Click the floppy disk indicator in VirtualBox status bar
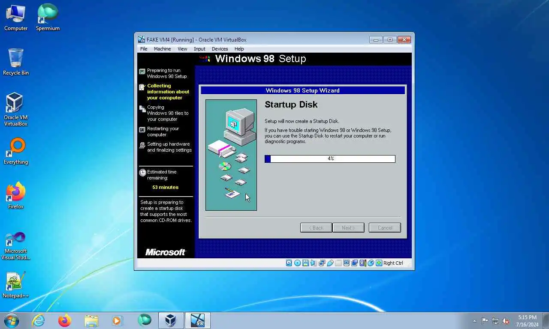 (x=305, y=263)
